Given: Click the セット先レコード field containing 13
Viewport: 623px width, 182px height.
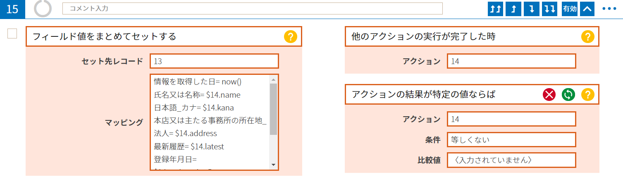Looking at the screenshot, I should click(x=214, y=61).
